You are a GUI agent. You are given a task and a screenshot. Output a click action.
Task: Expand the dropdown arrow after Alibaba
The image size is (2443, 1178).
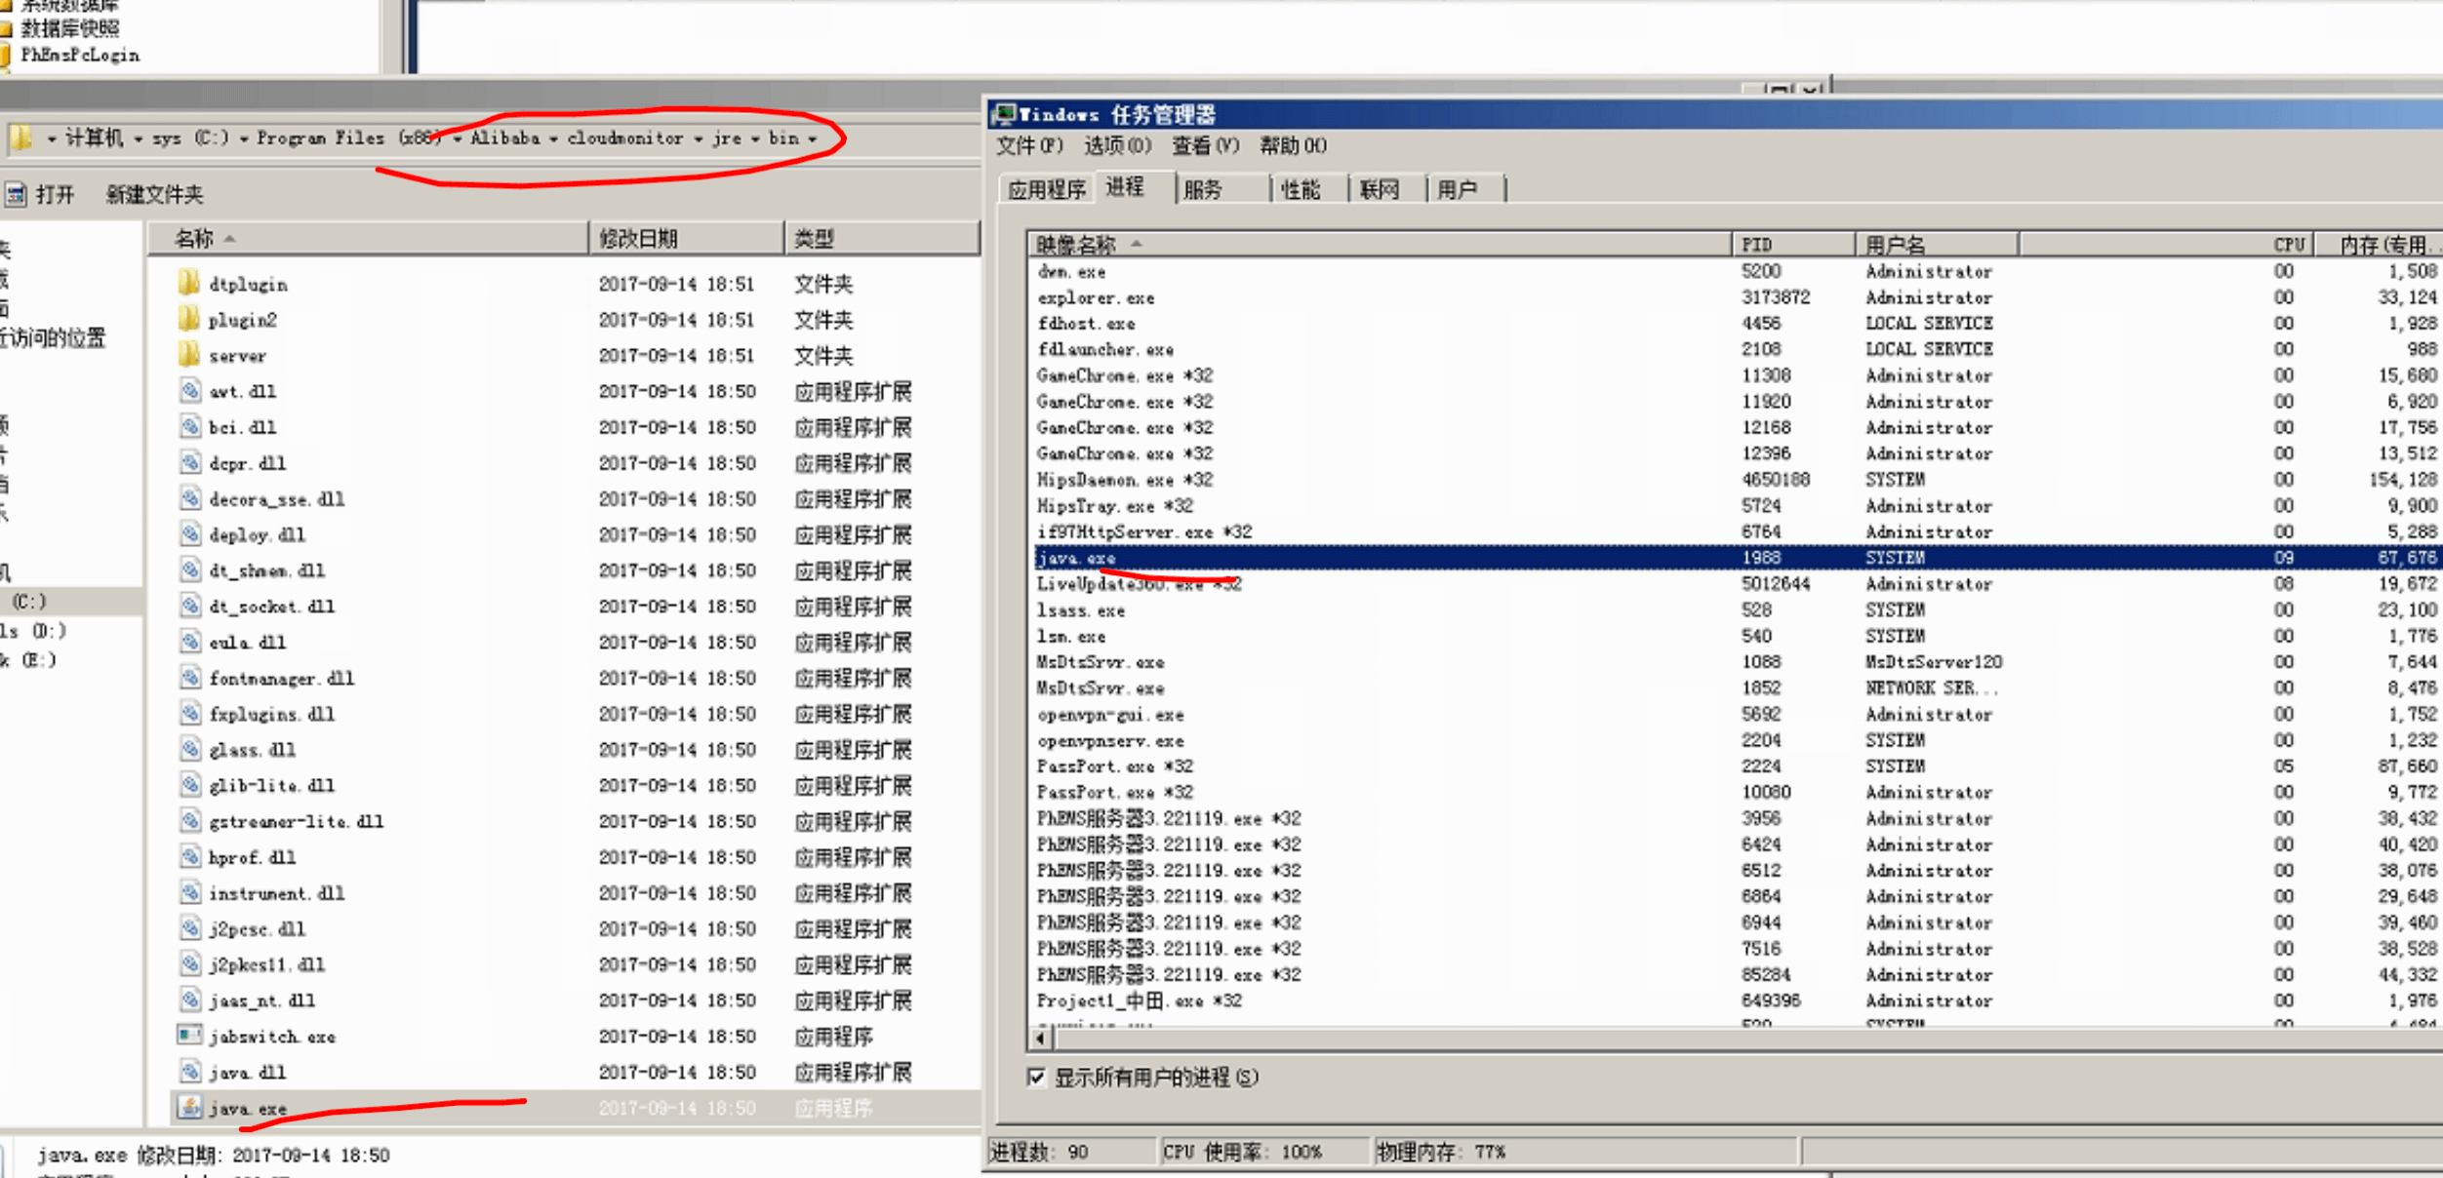tap(553, 138)
